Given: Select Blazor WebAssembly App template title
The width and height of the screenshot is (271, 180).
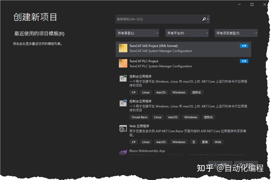Looking at the screenshot, I should (x=147, y=151).
